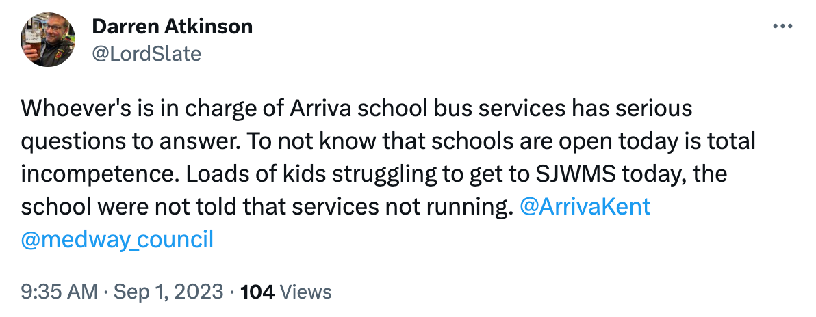
Task: Open the three-dot more options menu
Action: tap(781, 27)
